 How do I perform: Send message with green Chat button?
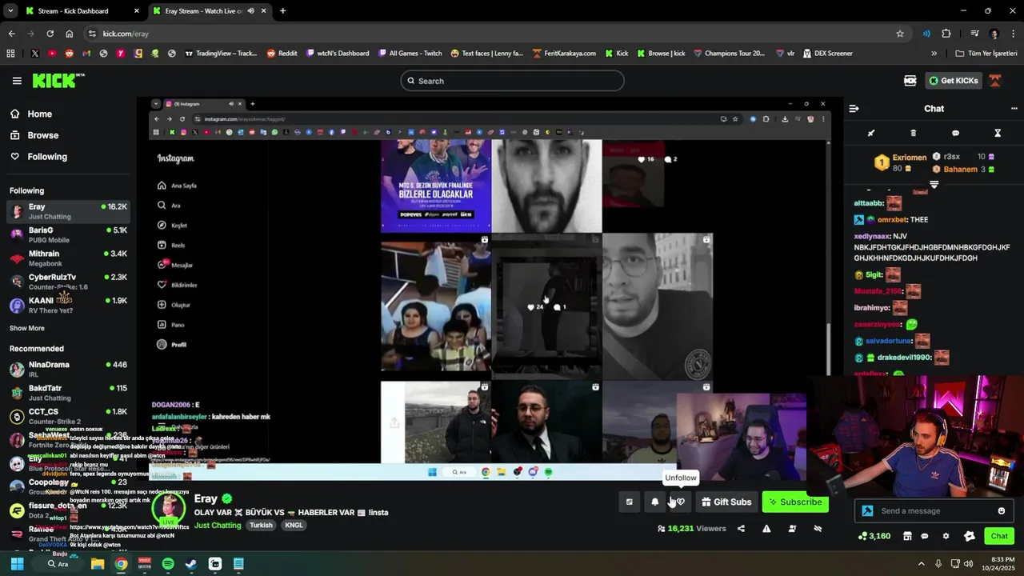pyautogui.click(x=999, y=536)
